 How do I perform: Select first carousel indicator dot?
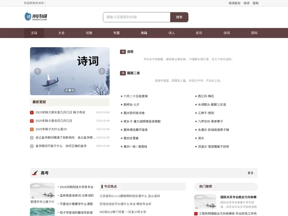pos(66,90)
